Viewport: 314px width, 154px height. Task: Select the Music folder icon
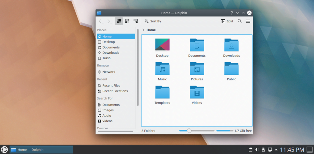[163, 68]
